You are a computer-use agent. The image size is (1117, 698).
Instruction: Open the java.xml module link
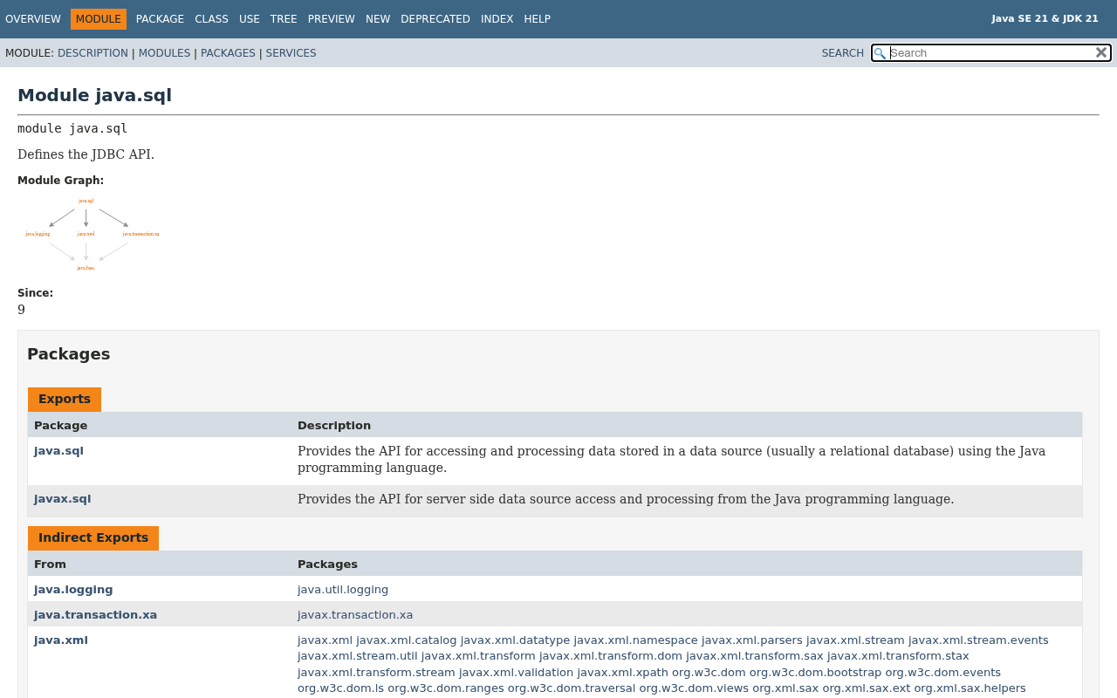click(x=61, y=640)
